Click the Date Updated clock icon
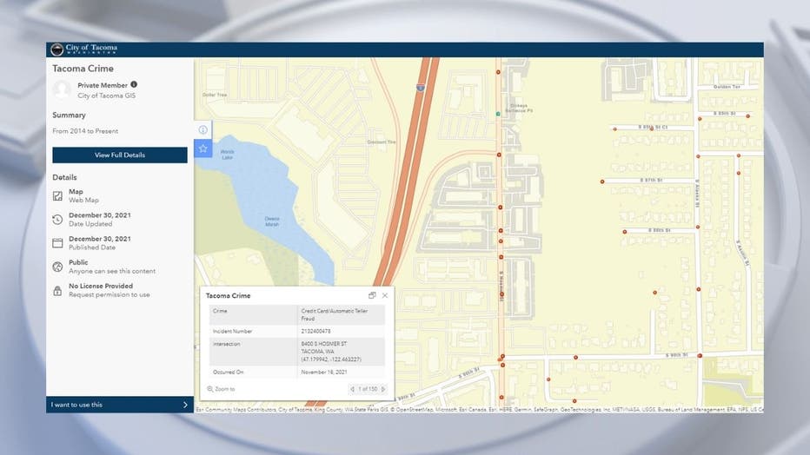Viewport: 810px width, 455px height. click(x=57, y=220)
